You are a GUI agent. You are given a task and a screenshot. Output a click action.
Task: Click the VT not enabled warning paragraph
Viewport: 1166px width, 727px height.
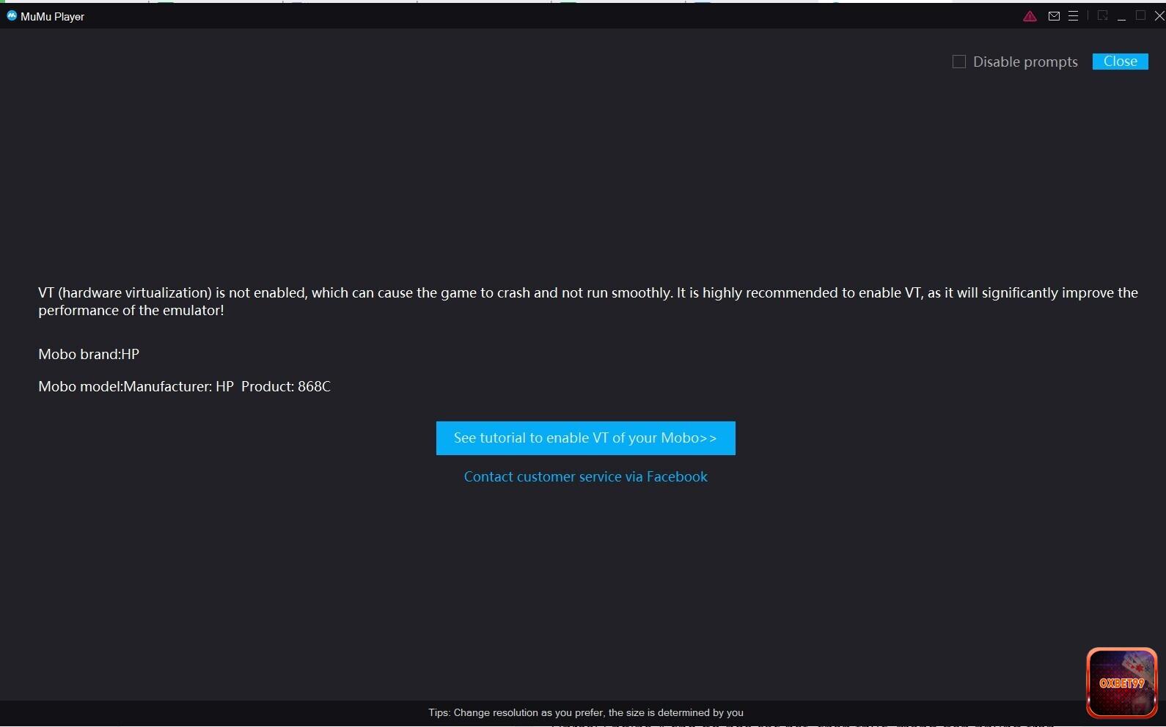pos(587,301)
